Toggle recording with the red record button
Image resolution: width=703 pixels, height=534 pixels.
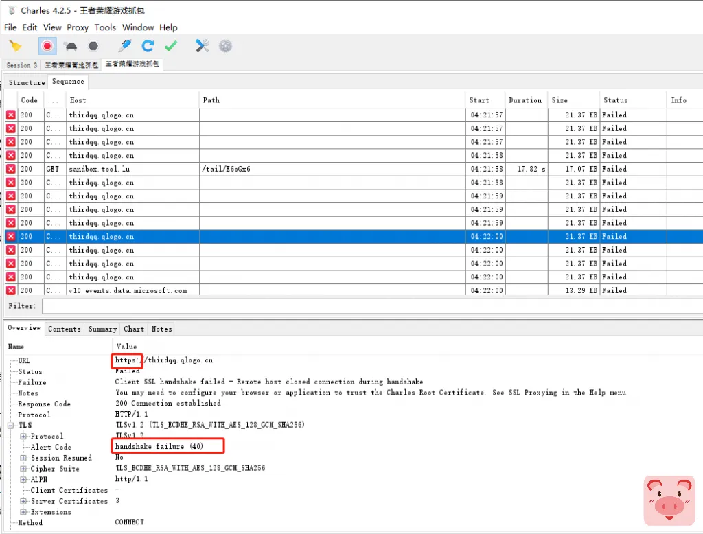47,46
